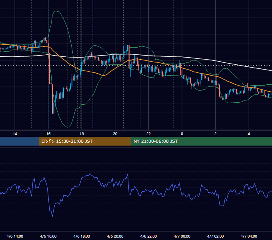
Task: Click the upper Bollinger band peak after 16:00
Action: point(56,11)
